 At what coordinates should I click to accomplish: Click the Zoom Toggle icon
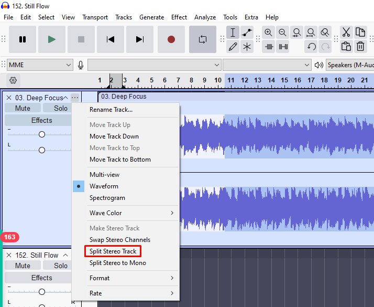pos(325,32)
